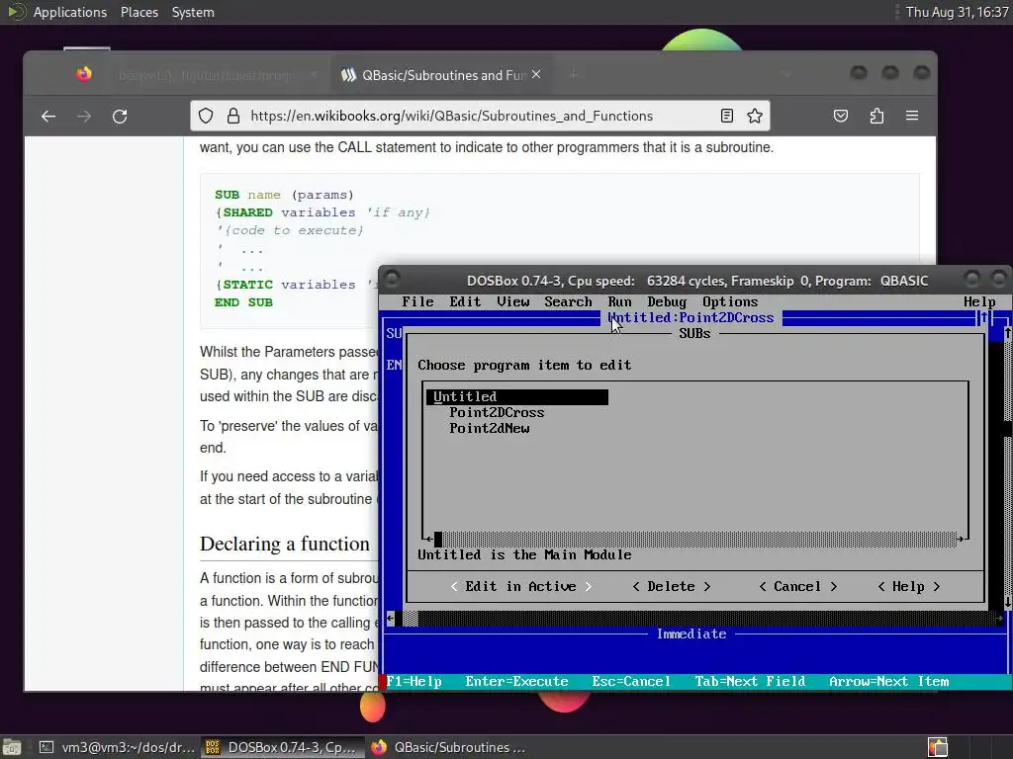Open the QBasic View menu
The image size is (1013, 759).
point(513,301)
